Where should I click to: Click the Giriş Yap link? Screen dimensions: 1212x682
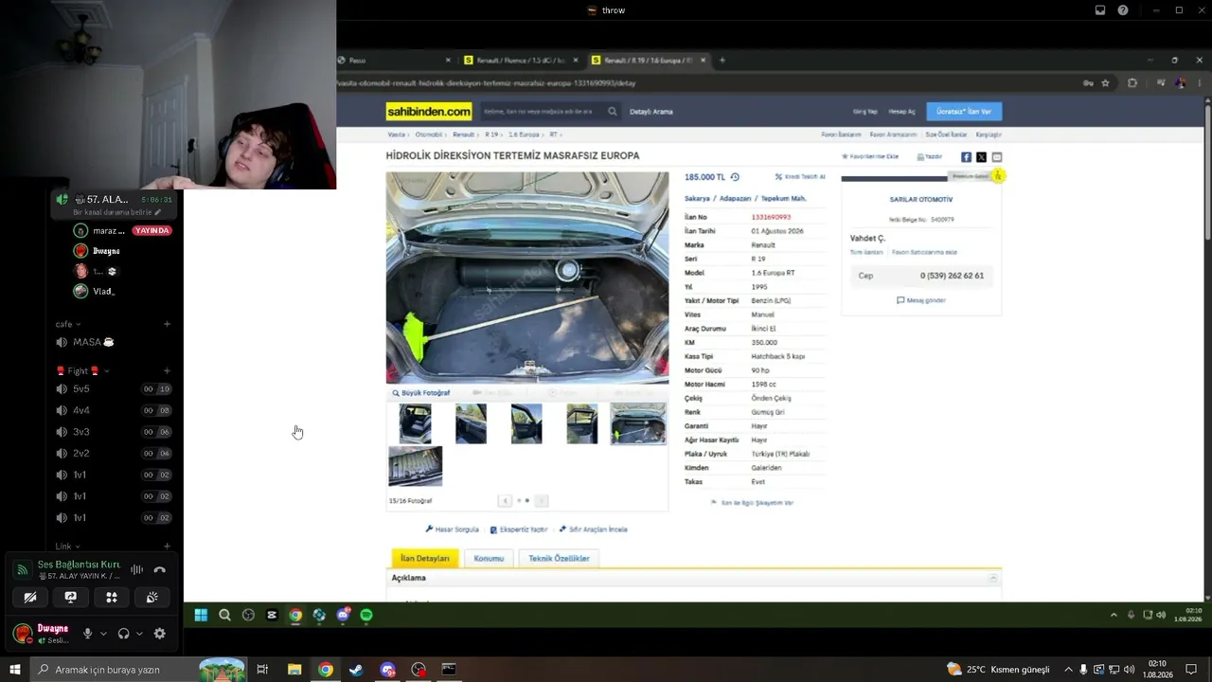(864, 112)
